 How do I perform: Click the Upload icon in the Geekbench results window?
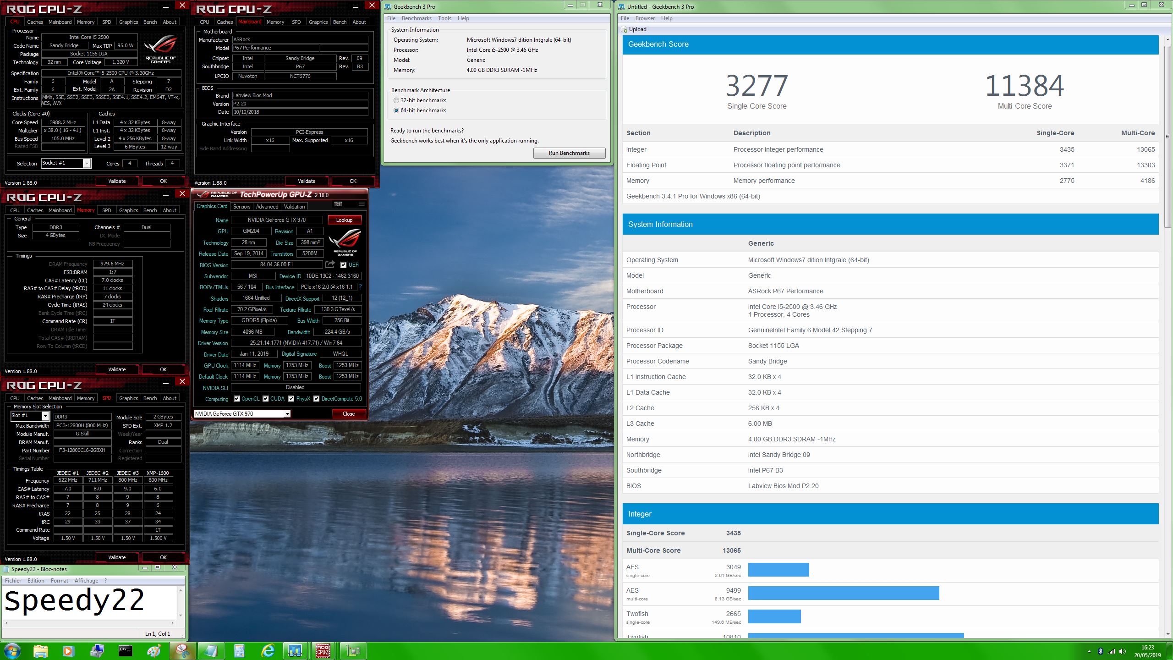pyautogui.click(x=624, y=29)
